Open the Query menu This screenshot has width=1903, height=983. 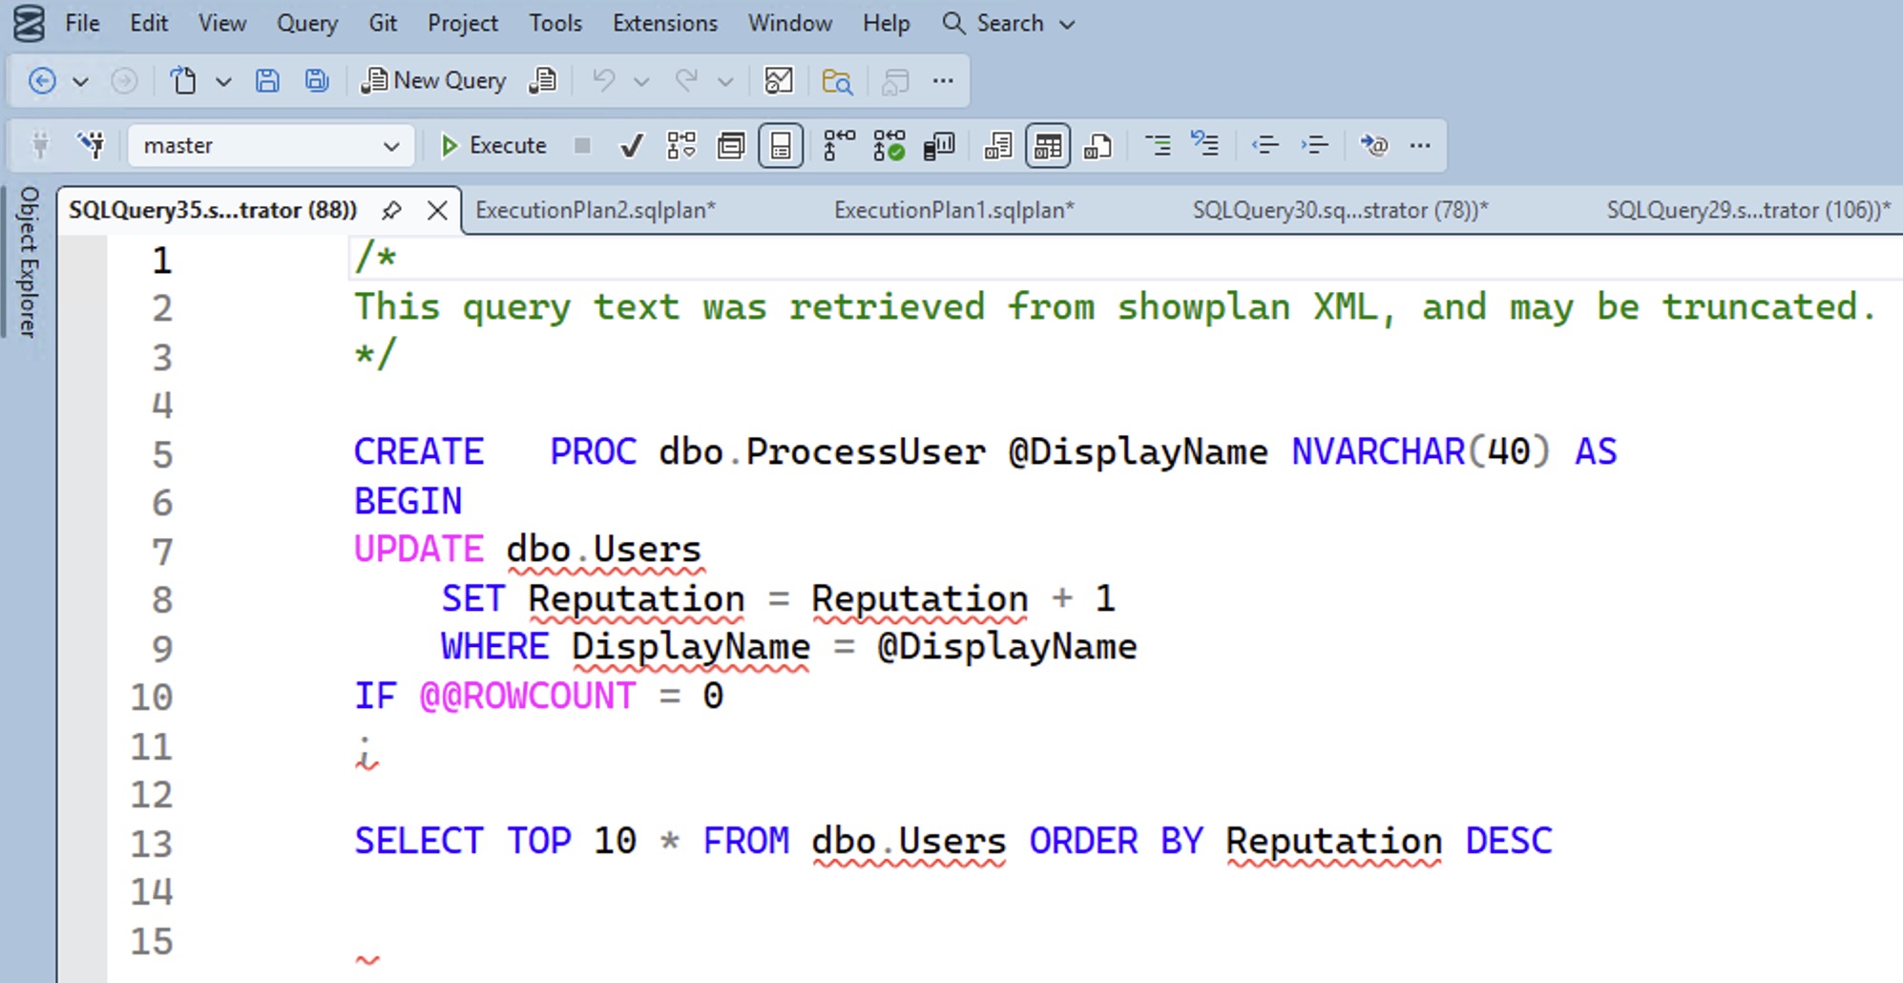point(306,24)
